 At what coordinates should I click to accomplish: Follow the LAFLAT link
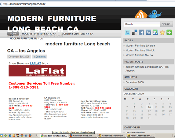click(35, 63)
